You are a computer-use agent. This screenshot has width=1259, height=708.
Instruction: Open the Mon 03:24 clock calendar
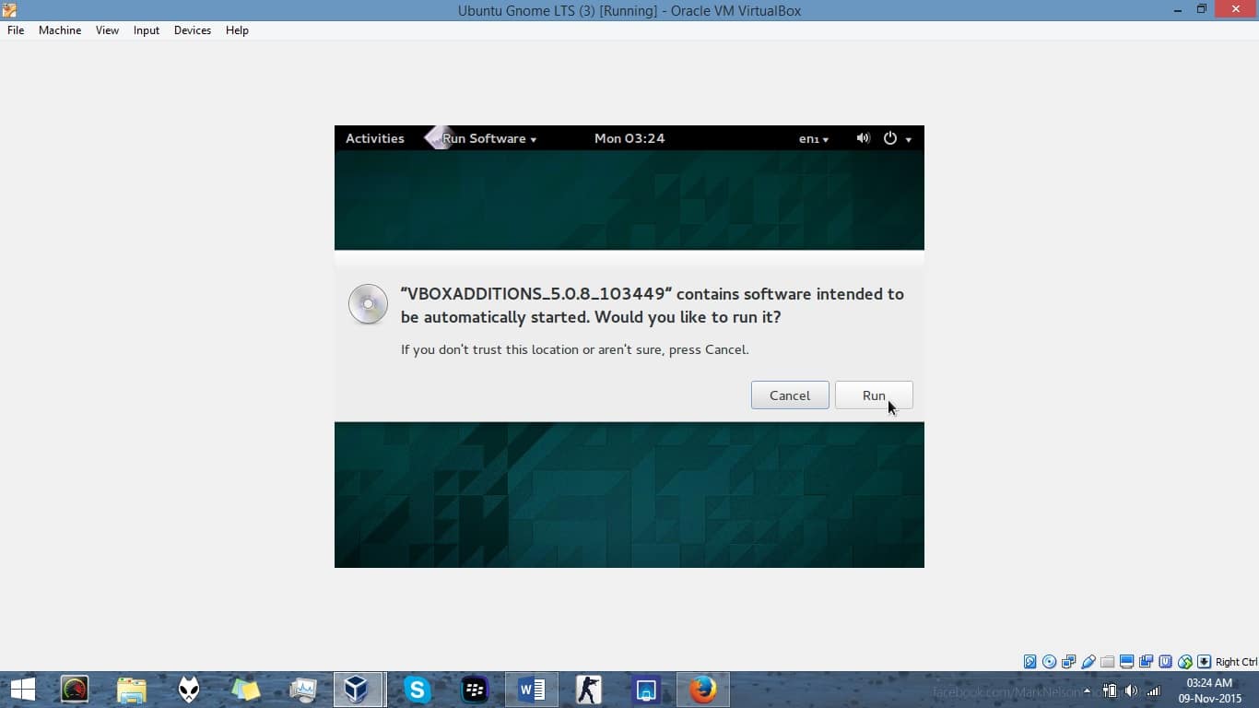[x=629, y=138]
